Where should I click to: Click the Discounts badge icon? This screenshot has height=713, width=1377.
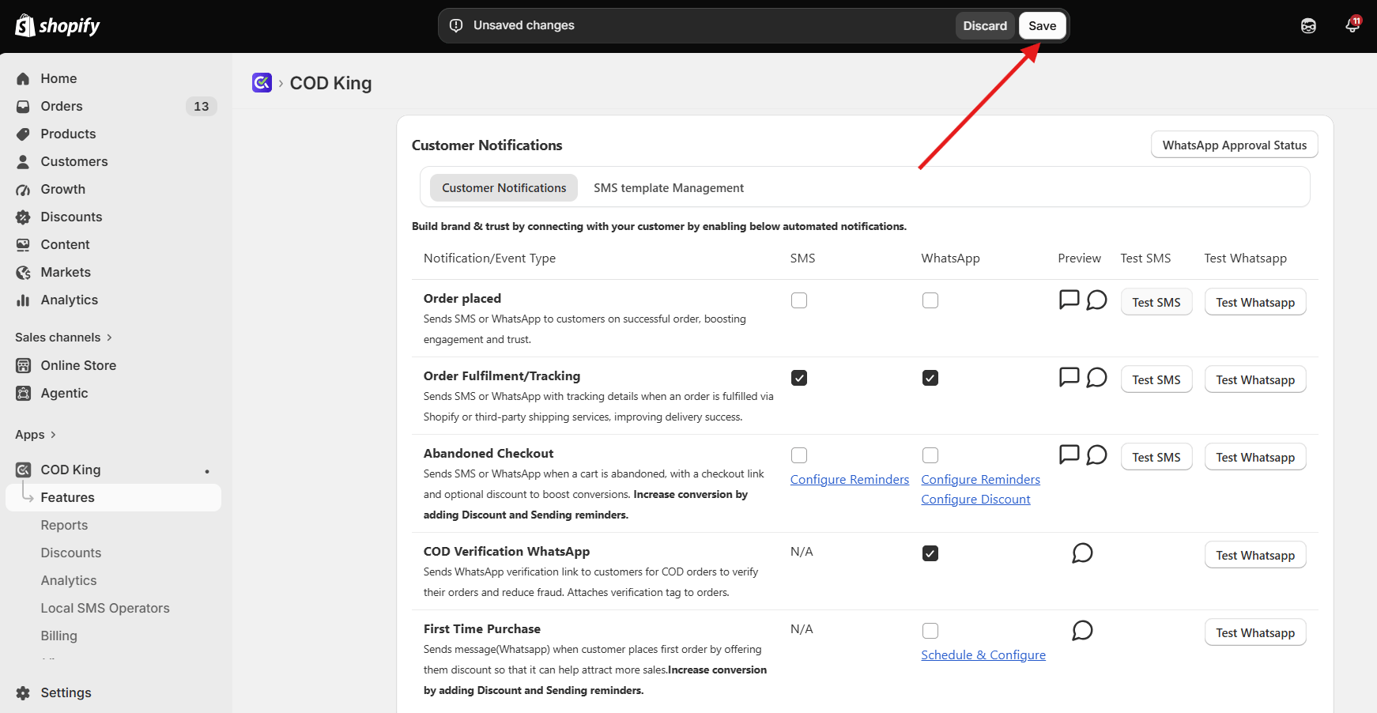click(x=24, y=217)
